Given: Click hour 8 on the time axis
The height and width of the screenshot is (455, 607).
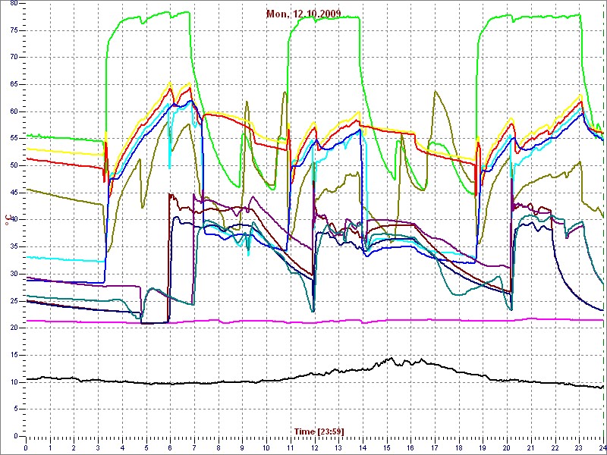Looking at the screenshot, I should click(219, 448).
